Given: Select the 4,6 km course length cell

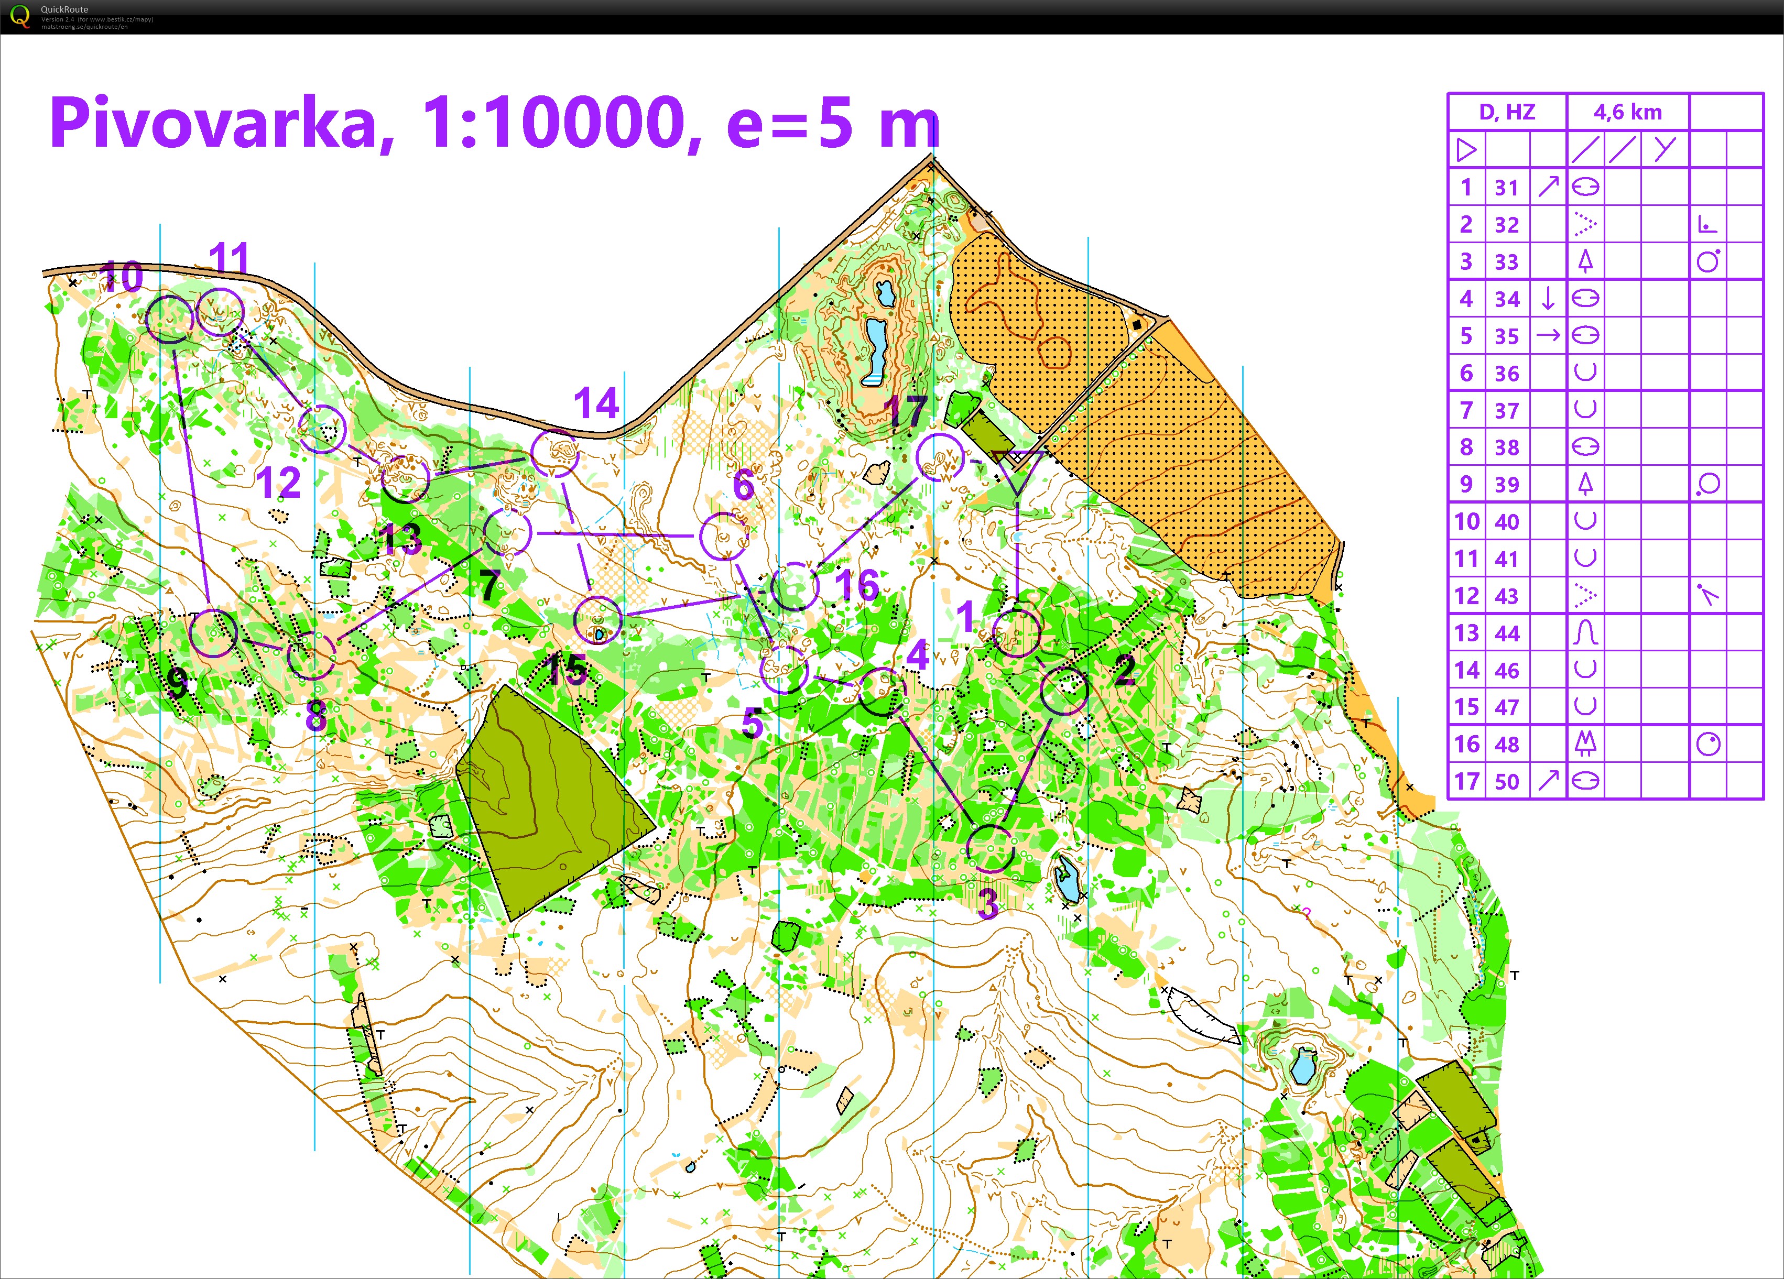Looking at the screenshot, I should 1627,113.
